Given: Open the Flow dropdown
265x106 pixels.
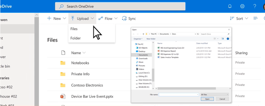Looking at the screenshot, I should tap(108, 19).
